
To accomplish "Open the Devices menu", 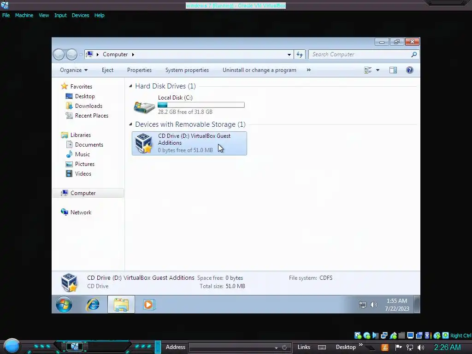I will pyautogui.click(x=80, y=15).
